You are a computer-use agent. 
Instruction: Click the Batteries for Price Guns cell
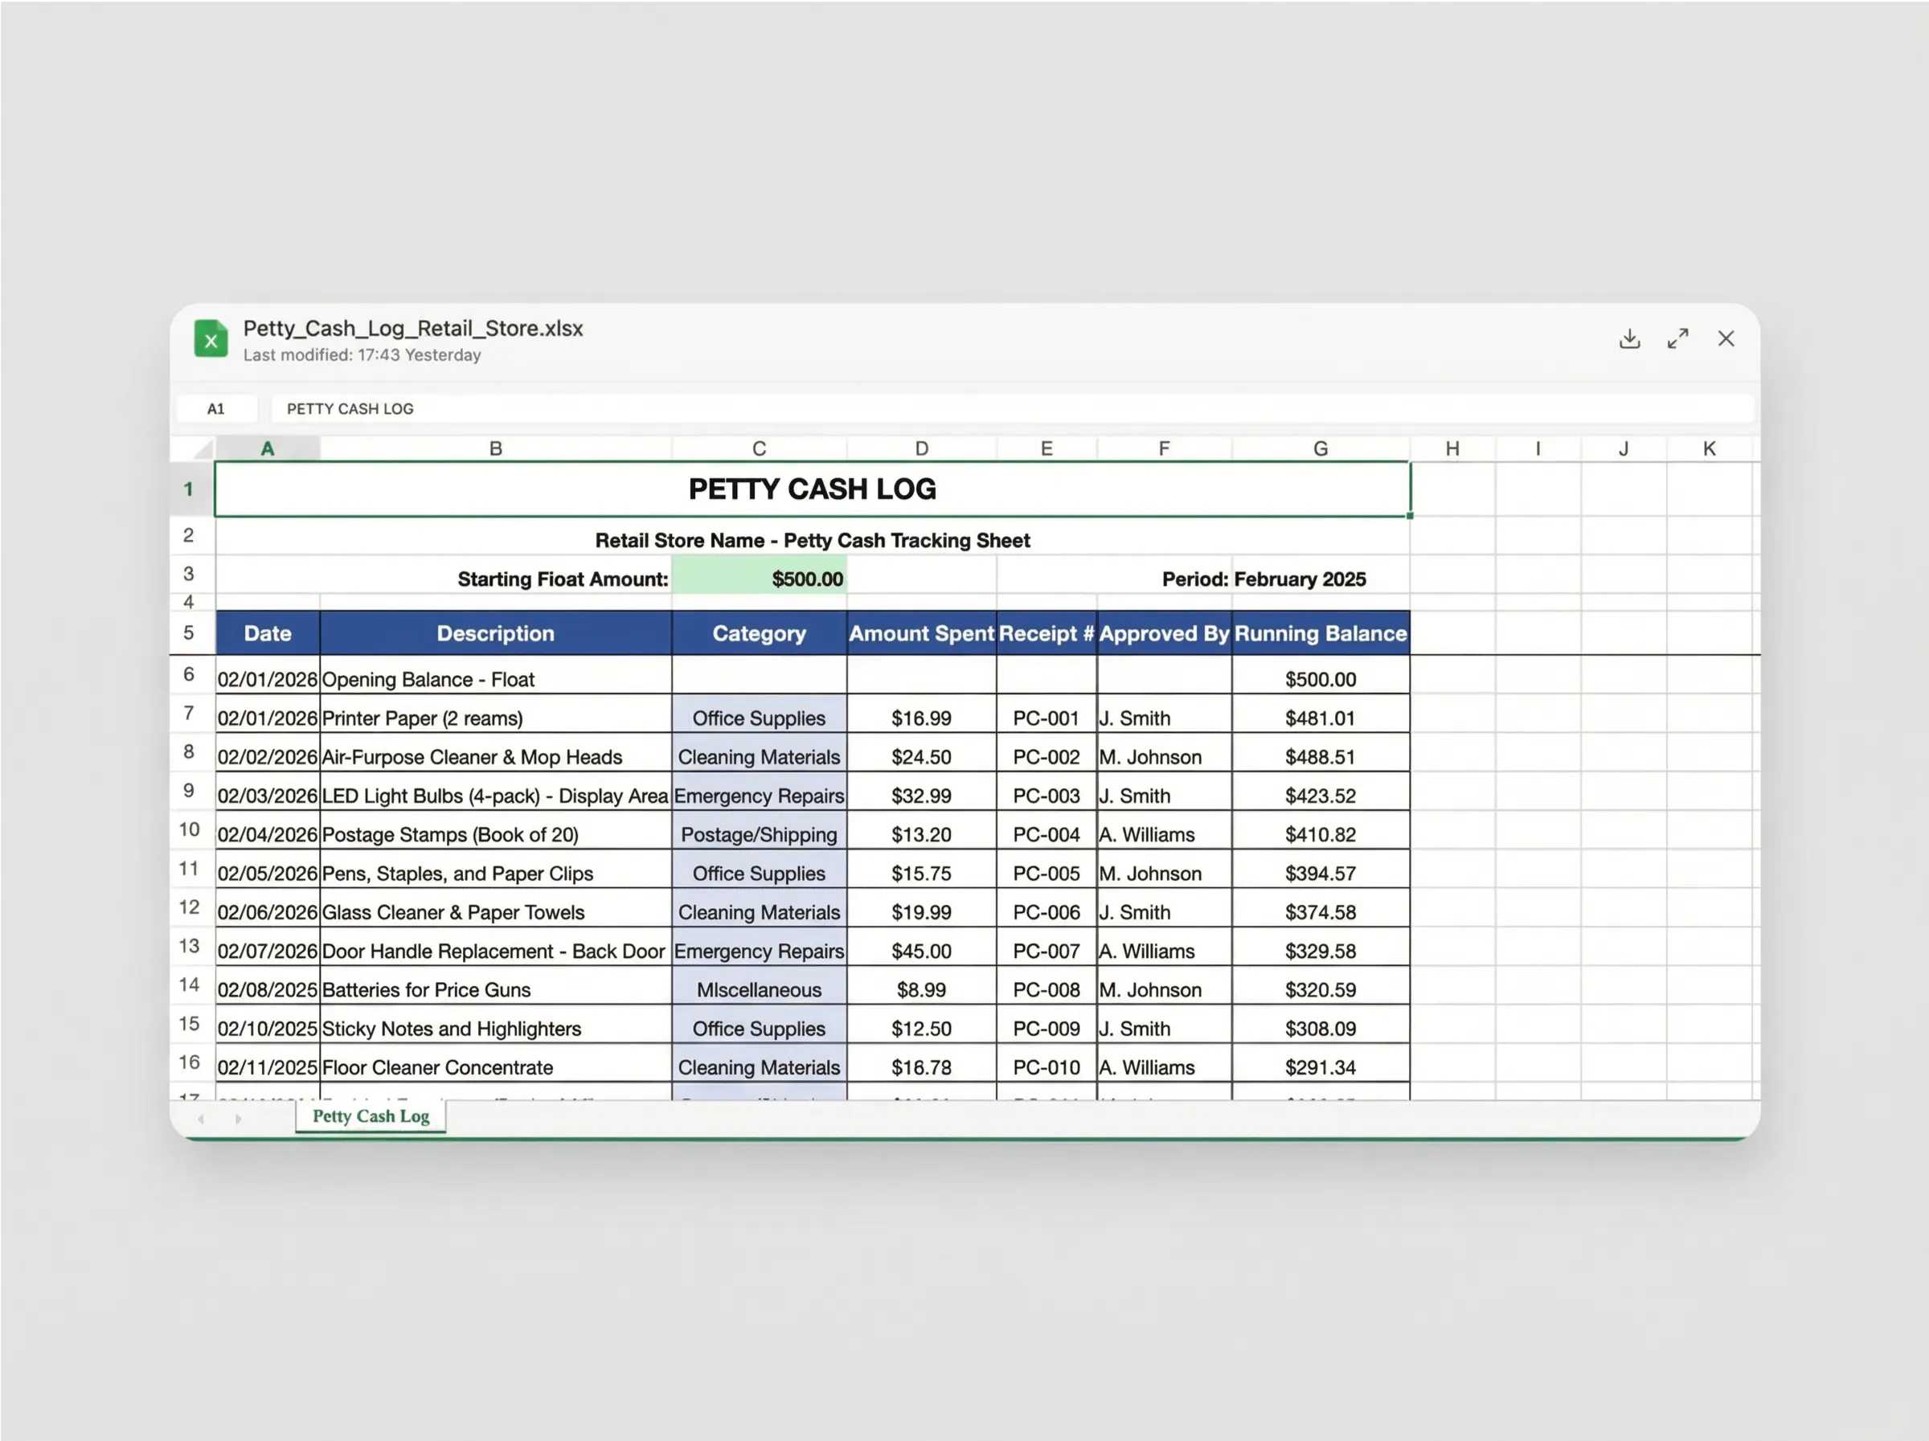pos(494,989)
